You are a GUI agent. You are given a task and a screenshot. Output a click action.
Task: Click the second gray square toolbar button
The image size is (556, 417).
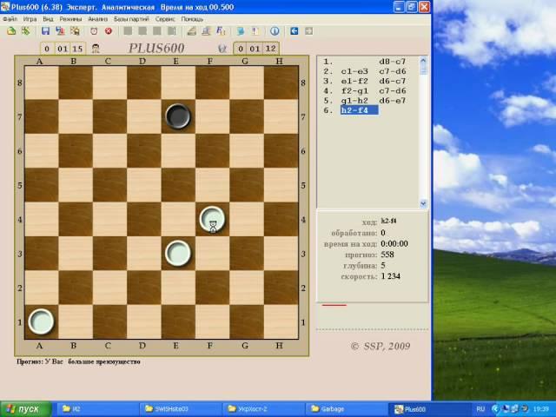[142, 31]
